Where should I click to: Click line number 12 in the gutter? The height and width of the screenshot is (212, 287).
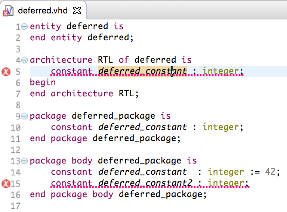coord(16,150)
